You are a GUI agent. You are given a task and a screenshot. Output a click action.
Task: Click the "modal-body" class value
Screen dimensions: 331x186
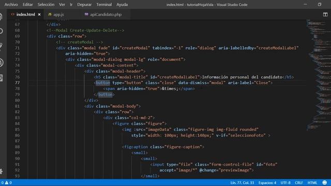124,106
